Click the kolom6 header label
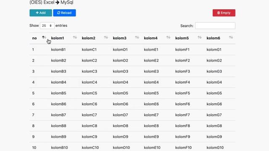The height and width of the screenshot is (151, 269). pyautogui.click(x=213, y=38)
